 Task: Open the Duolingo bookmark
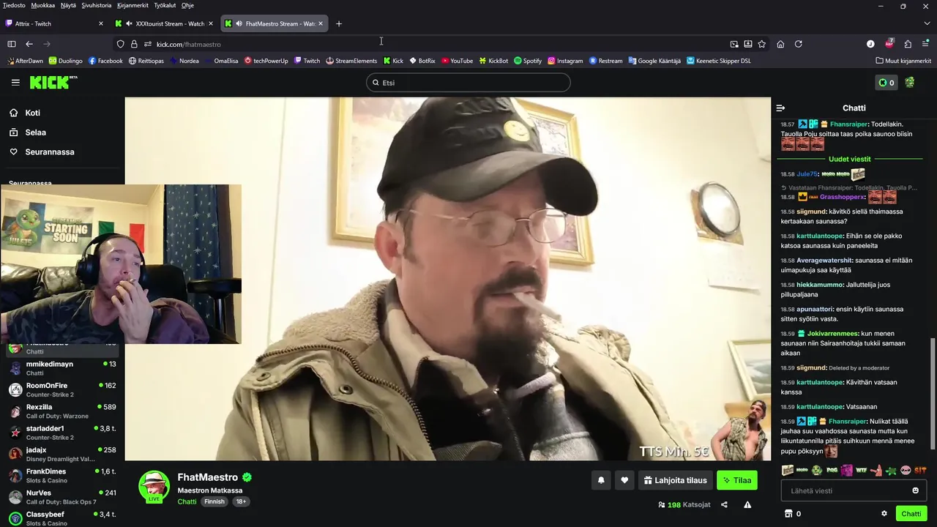click(65, 61)
